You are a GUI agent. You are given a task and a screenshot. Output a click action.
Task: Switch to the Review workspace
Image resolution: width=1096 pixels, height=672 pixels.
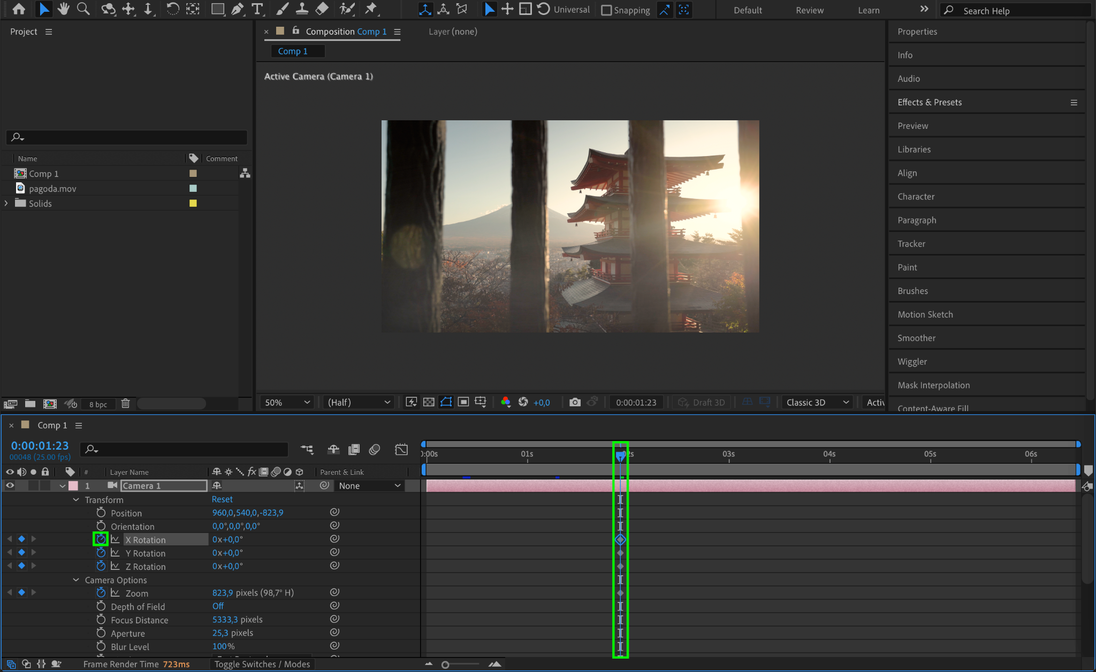[x=809, y=10]
